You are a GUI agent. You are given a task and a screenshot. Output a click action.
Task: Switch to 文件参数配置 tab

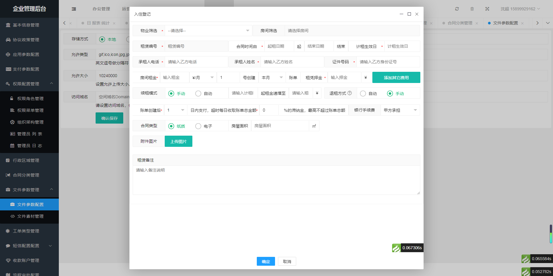(505, 23)
